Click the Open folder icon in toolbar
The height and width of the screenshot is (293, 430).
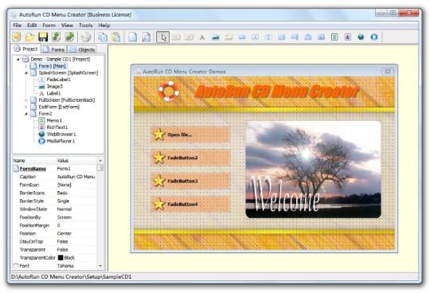(x=29, y=37)
